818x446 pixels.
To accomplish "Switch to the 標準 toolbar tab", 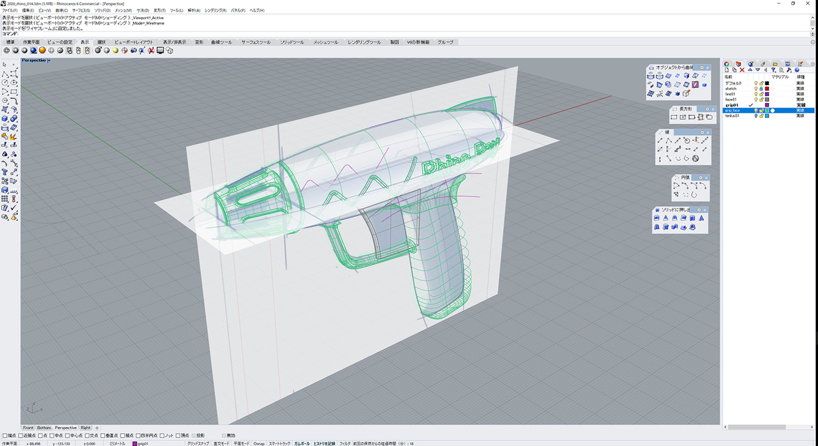I will point(11,42).
